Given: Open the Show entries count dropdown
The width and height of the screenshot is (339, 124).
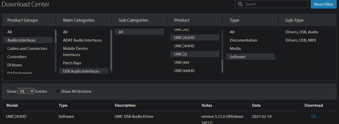Looking at the screenshot, I should tap(26, 91).
